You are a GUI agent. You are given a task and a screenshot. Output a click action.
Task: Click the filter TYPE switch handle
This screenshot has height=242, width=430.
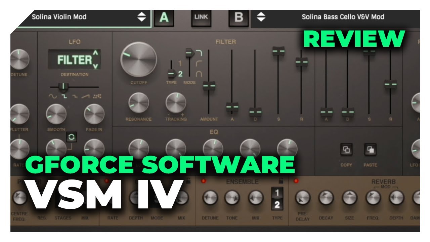[x=172, y=74]
